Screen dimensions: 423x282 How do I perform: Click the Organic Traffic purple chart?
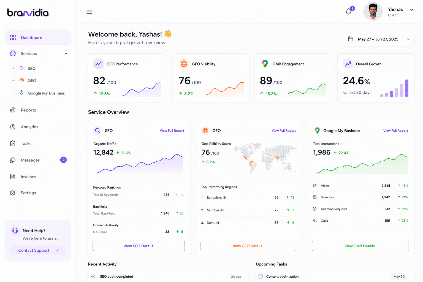pos(139,164)
